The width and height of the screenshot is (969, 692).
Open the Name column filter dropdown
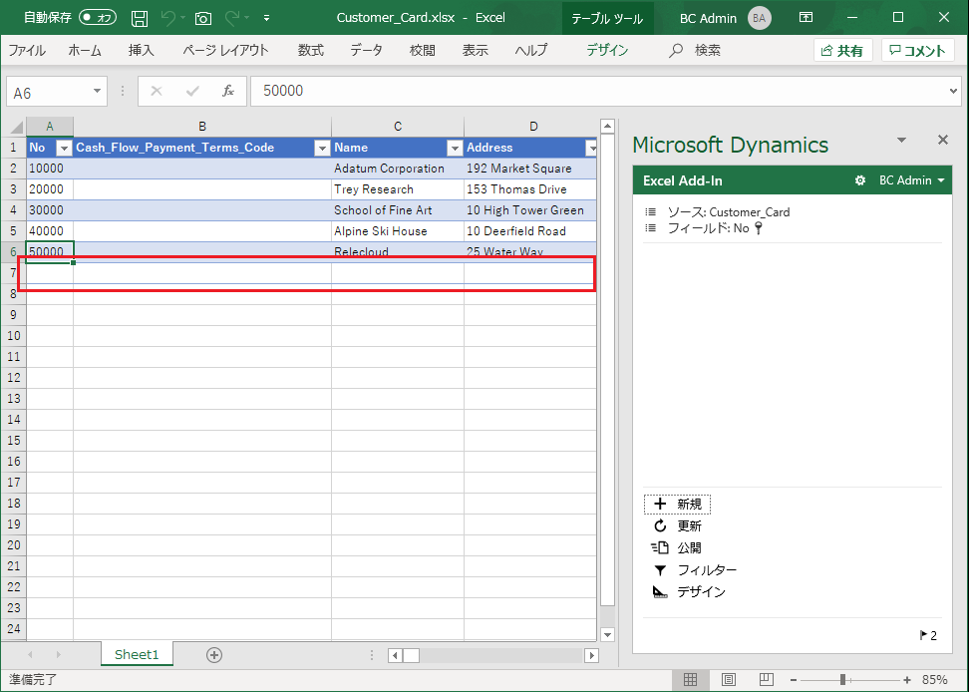(455, 148)
